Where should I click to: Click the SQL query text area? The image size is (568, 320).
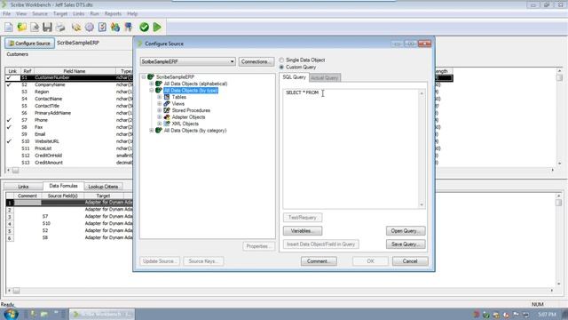pyautogui.click(x=351, y=148)
